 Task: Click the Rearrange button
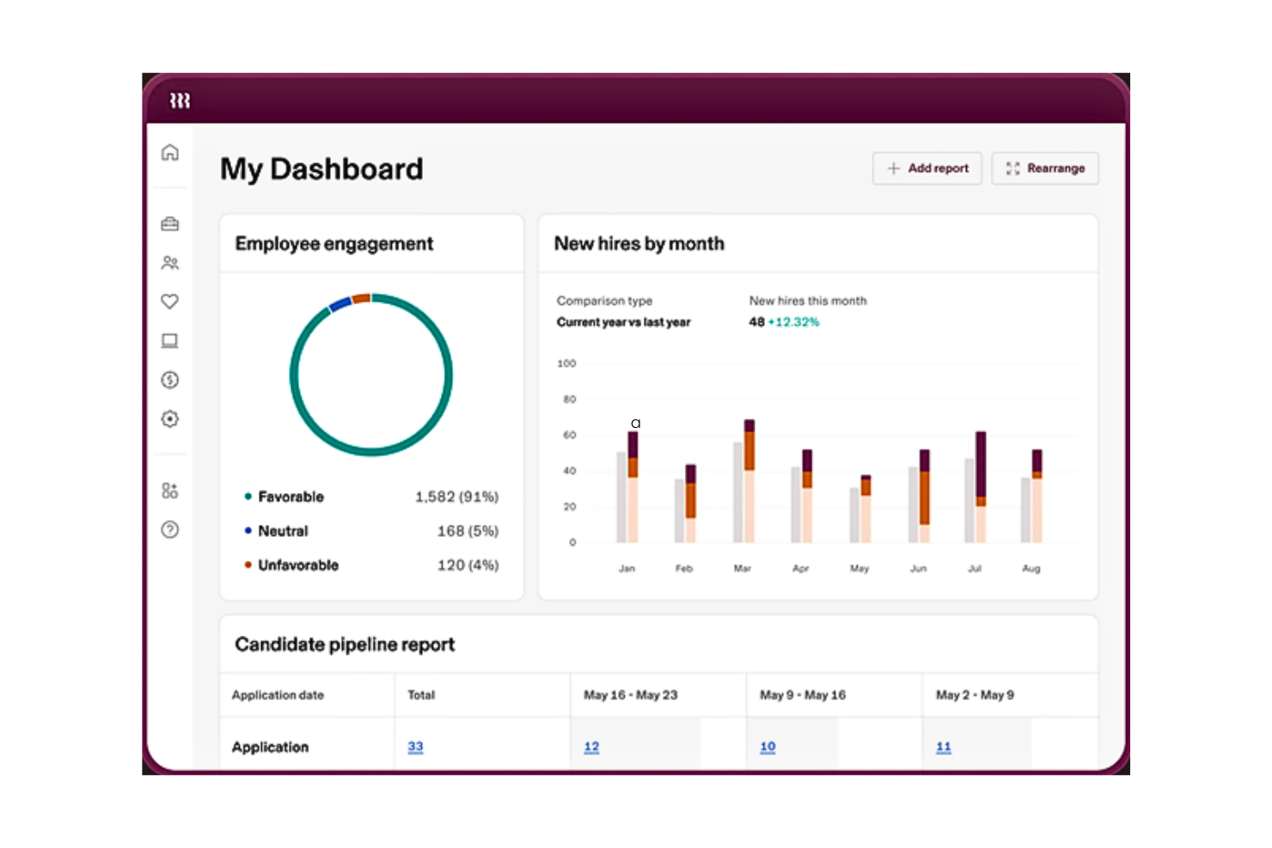[1045, 168]
